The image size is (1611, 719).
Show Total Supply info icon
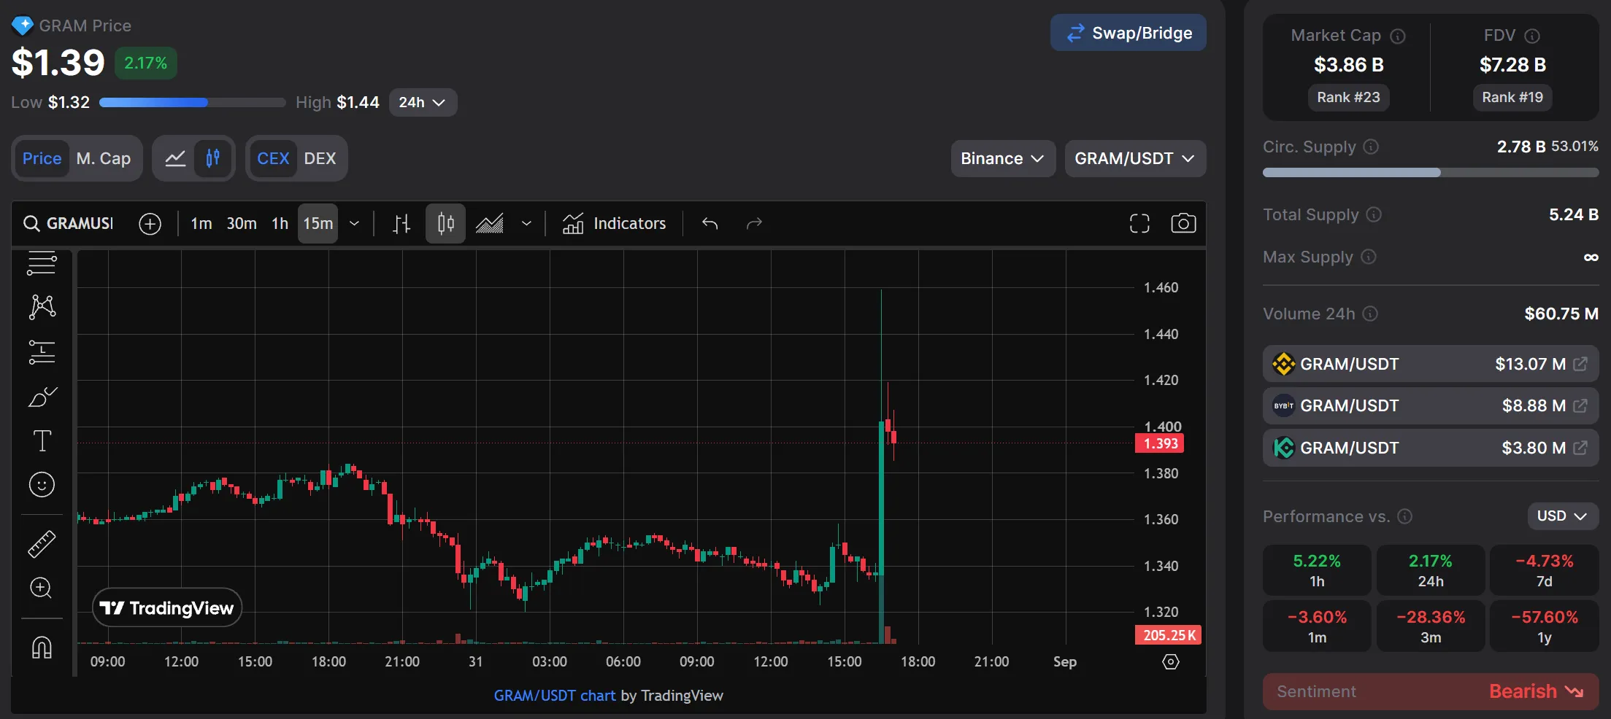(x=1374, y=214)
